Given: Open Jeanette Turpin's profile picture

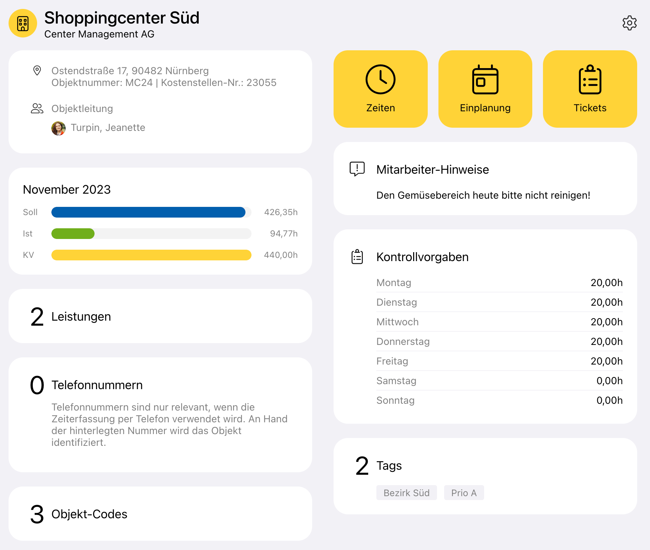Looking at the screenshot, I should point(59,128).
